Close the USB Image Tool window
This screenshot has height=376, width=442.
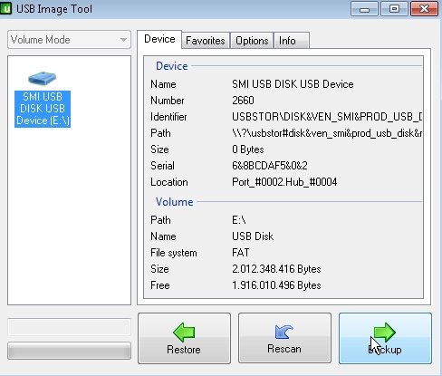coord(424,9)
